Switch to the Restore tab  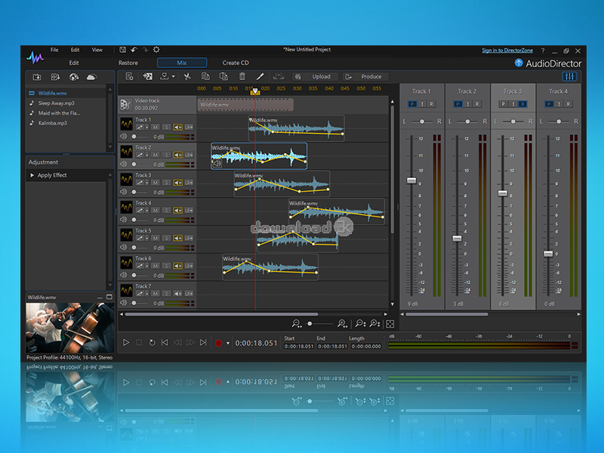coord(128,63)
